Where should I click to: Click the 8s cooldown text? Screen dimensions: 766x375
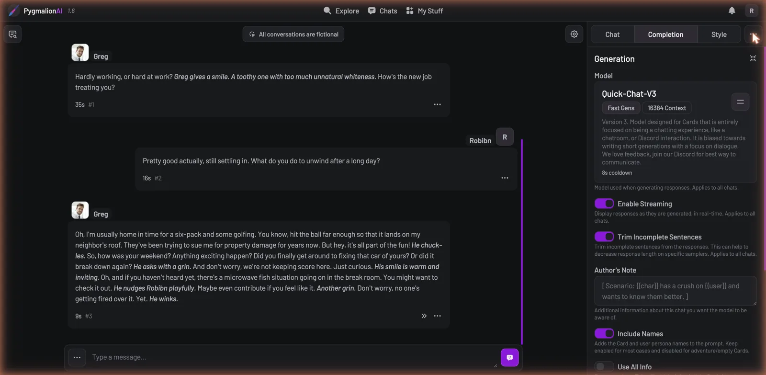coord(617,173)
